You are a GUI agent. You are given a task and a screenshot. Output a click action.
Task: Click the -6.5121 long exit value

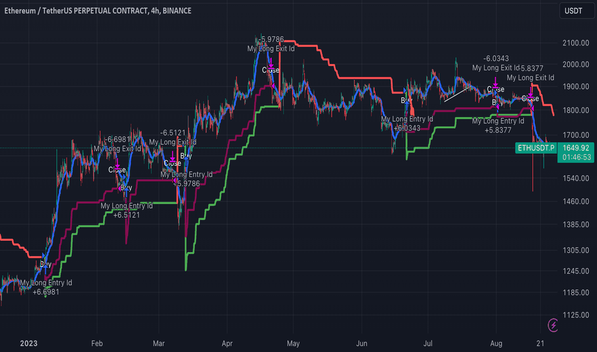click(173, 133)
